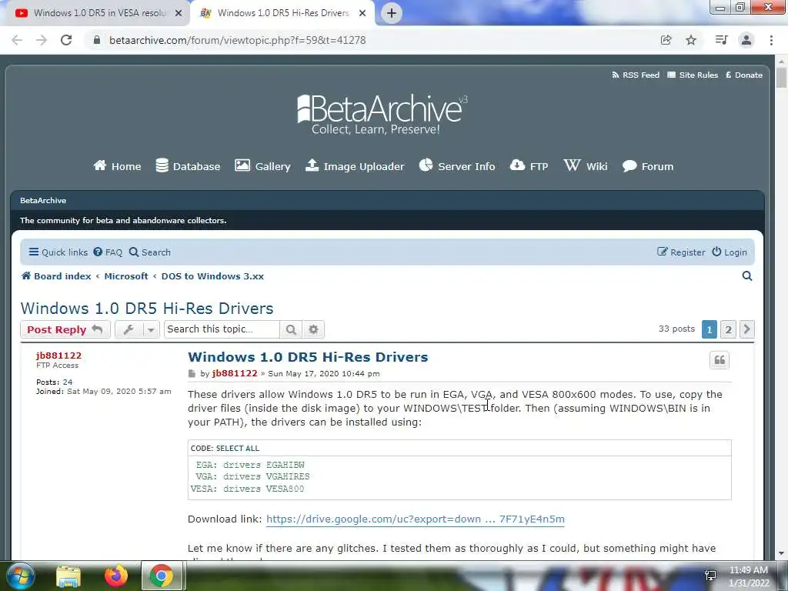The image size is (788, 591).
Task: Open the Forum navigation item
Action: coord(648,166)
